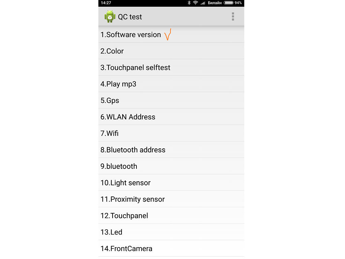
Task: Tap the battery indicator icon
Action: click(228, 3)
